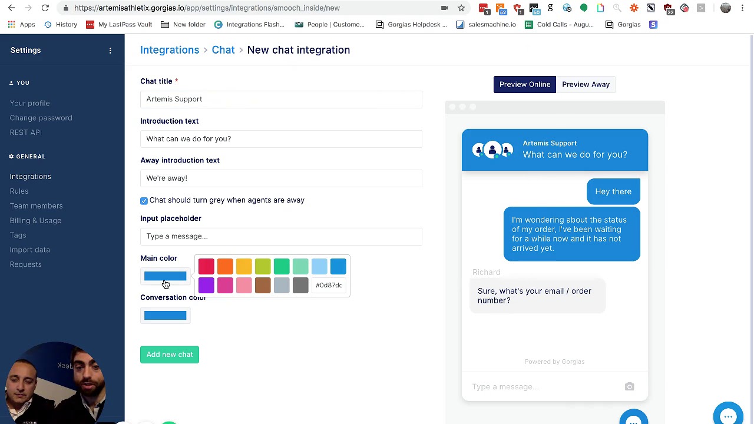Pick the light pink color in the palette
Viewport: 754px width, 424px height.
(244, 286)
